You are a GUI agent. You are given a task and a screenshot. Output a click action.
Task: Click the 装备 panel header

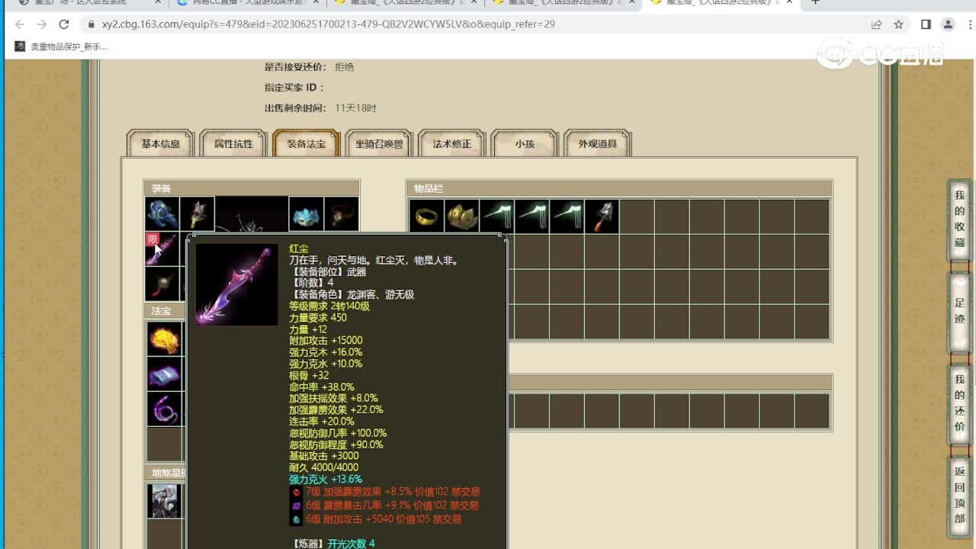tap(252, 188)
